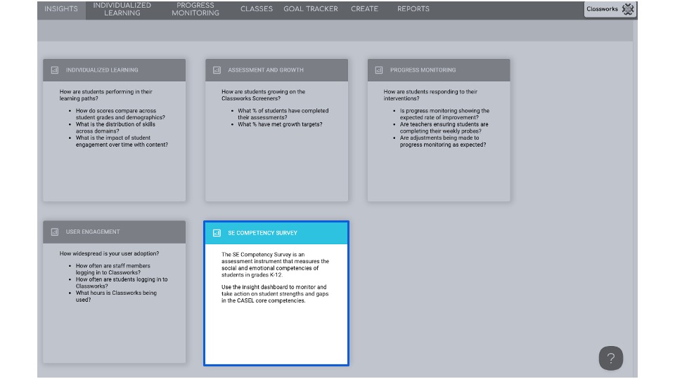Open the Goal Tracker tab

pyautogui.click(x=310, y=9)
